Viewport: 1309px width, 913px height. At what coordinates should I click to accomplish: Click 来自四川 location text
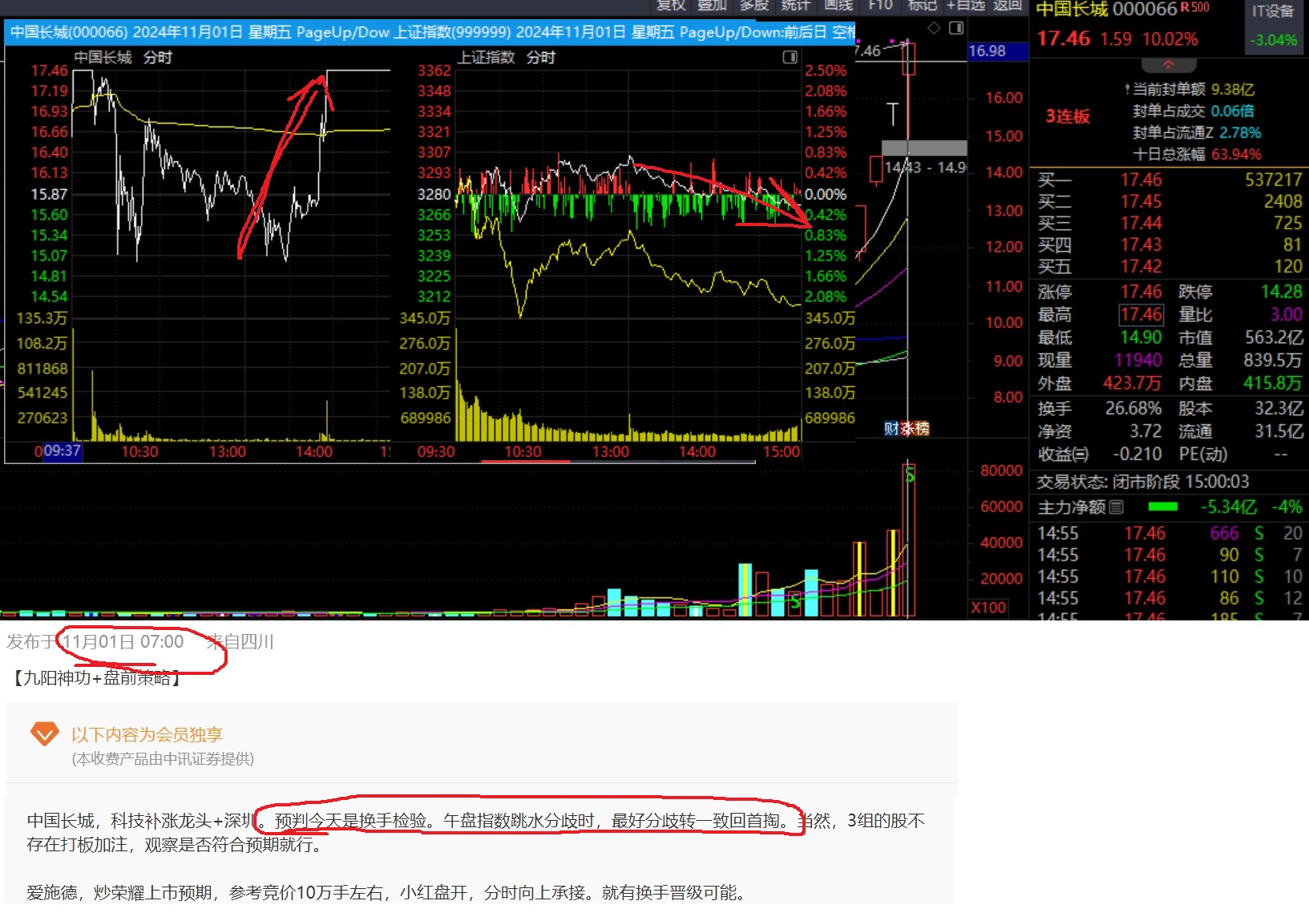240,642
